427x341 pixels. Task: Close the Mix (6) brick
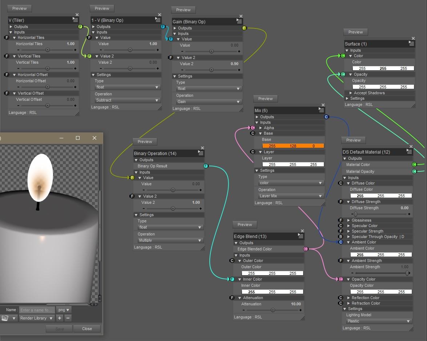point(323,105)
